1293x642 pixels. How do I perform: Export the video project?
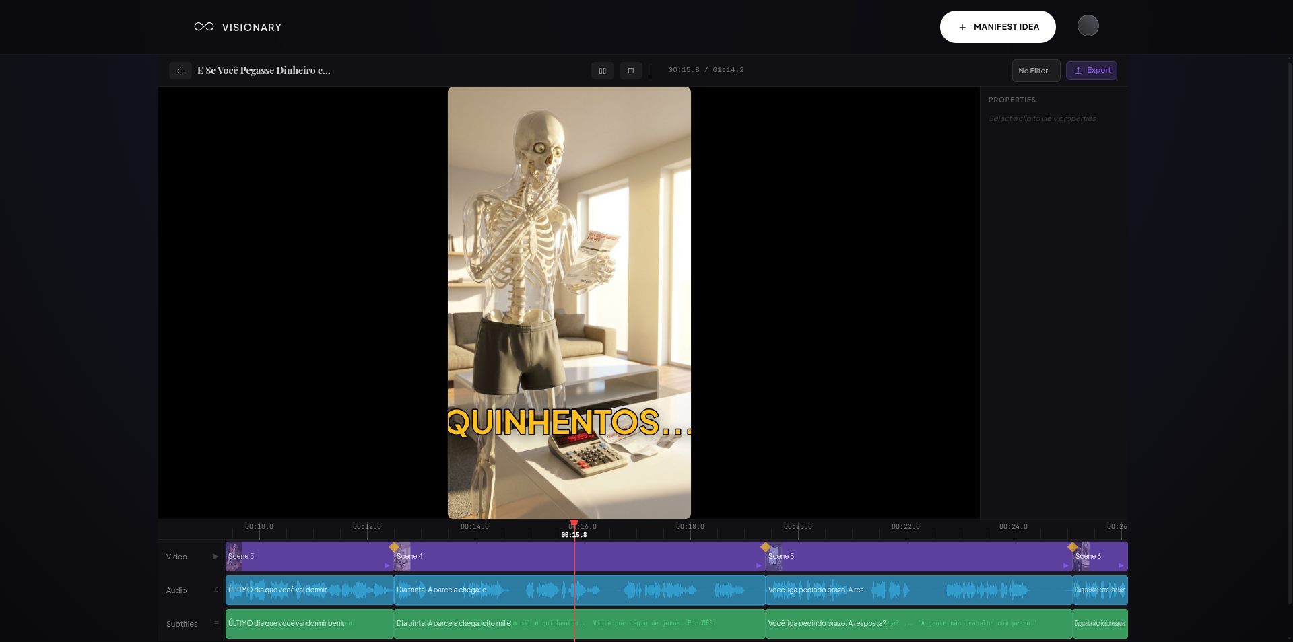[1092, 71]
